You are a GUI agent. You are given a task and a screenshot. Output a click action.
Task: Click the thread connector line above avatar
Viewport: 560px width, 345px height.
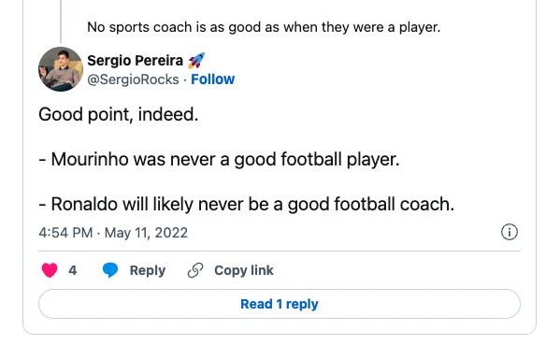click(61, 21)
